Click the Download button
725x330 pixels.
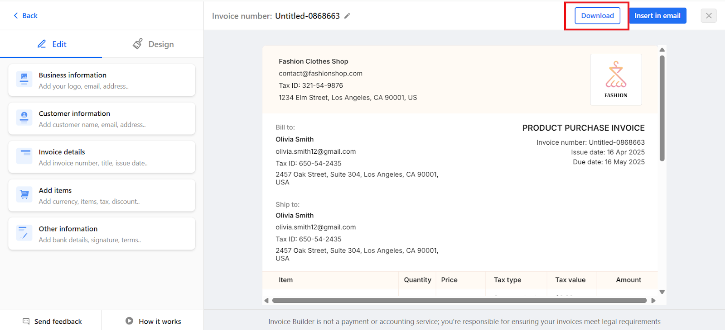pos(597,15)
